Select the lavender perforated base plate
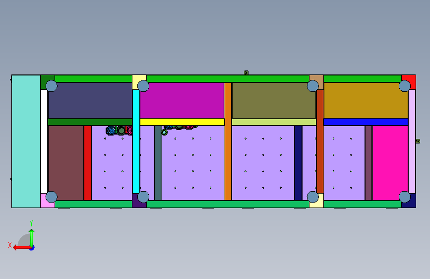The height and width of the screenshot is (279, 430). 193,163
